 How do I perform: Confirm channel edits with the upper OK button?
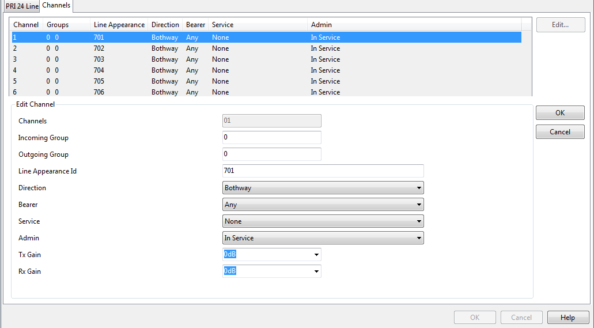[x=560, y=112]
